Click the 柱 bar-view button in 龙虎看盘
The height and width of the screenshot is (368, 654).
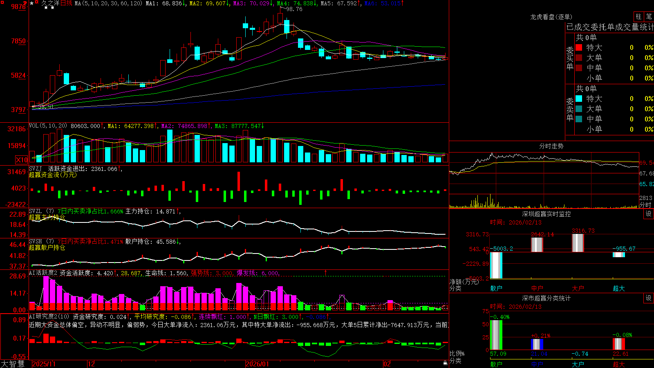click(638, 16)
